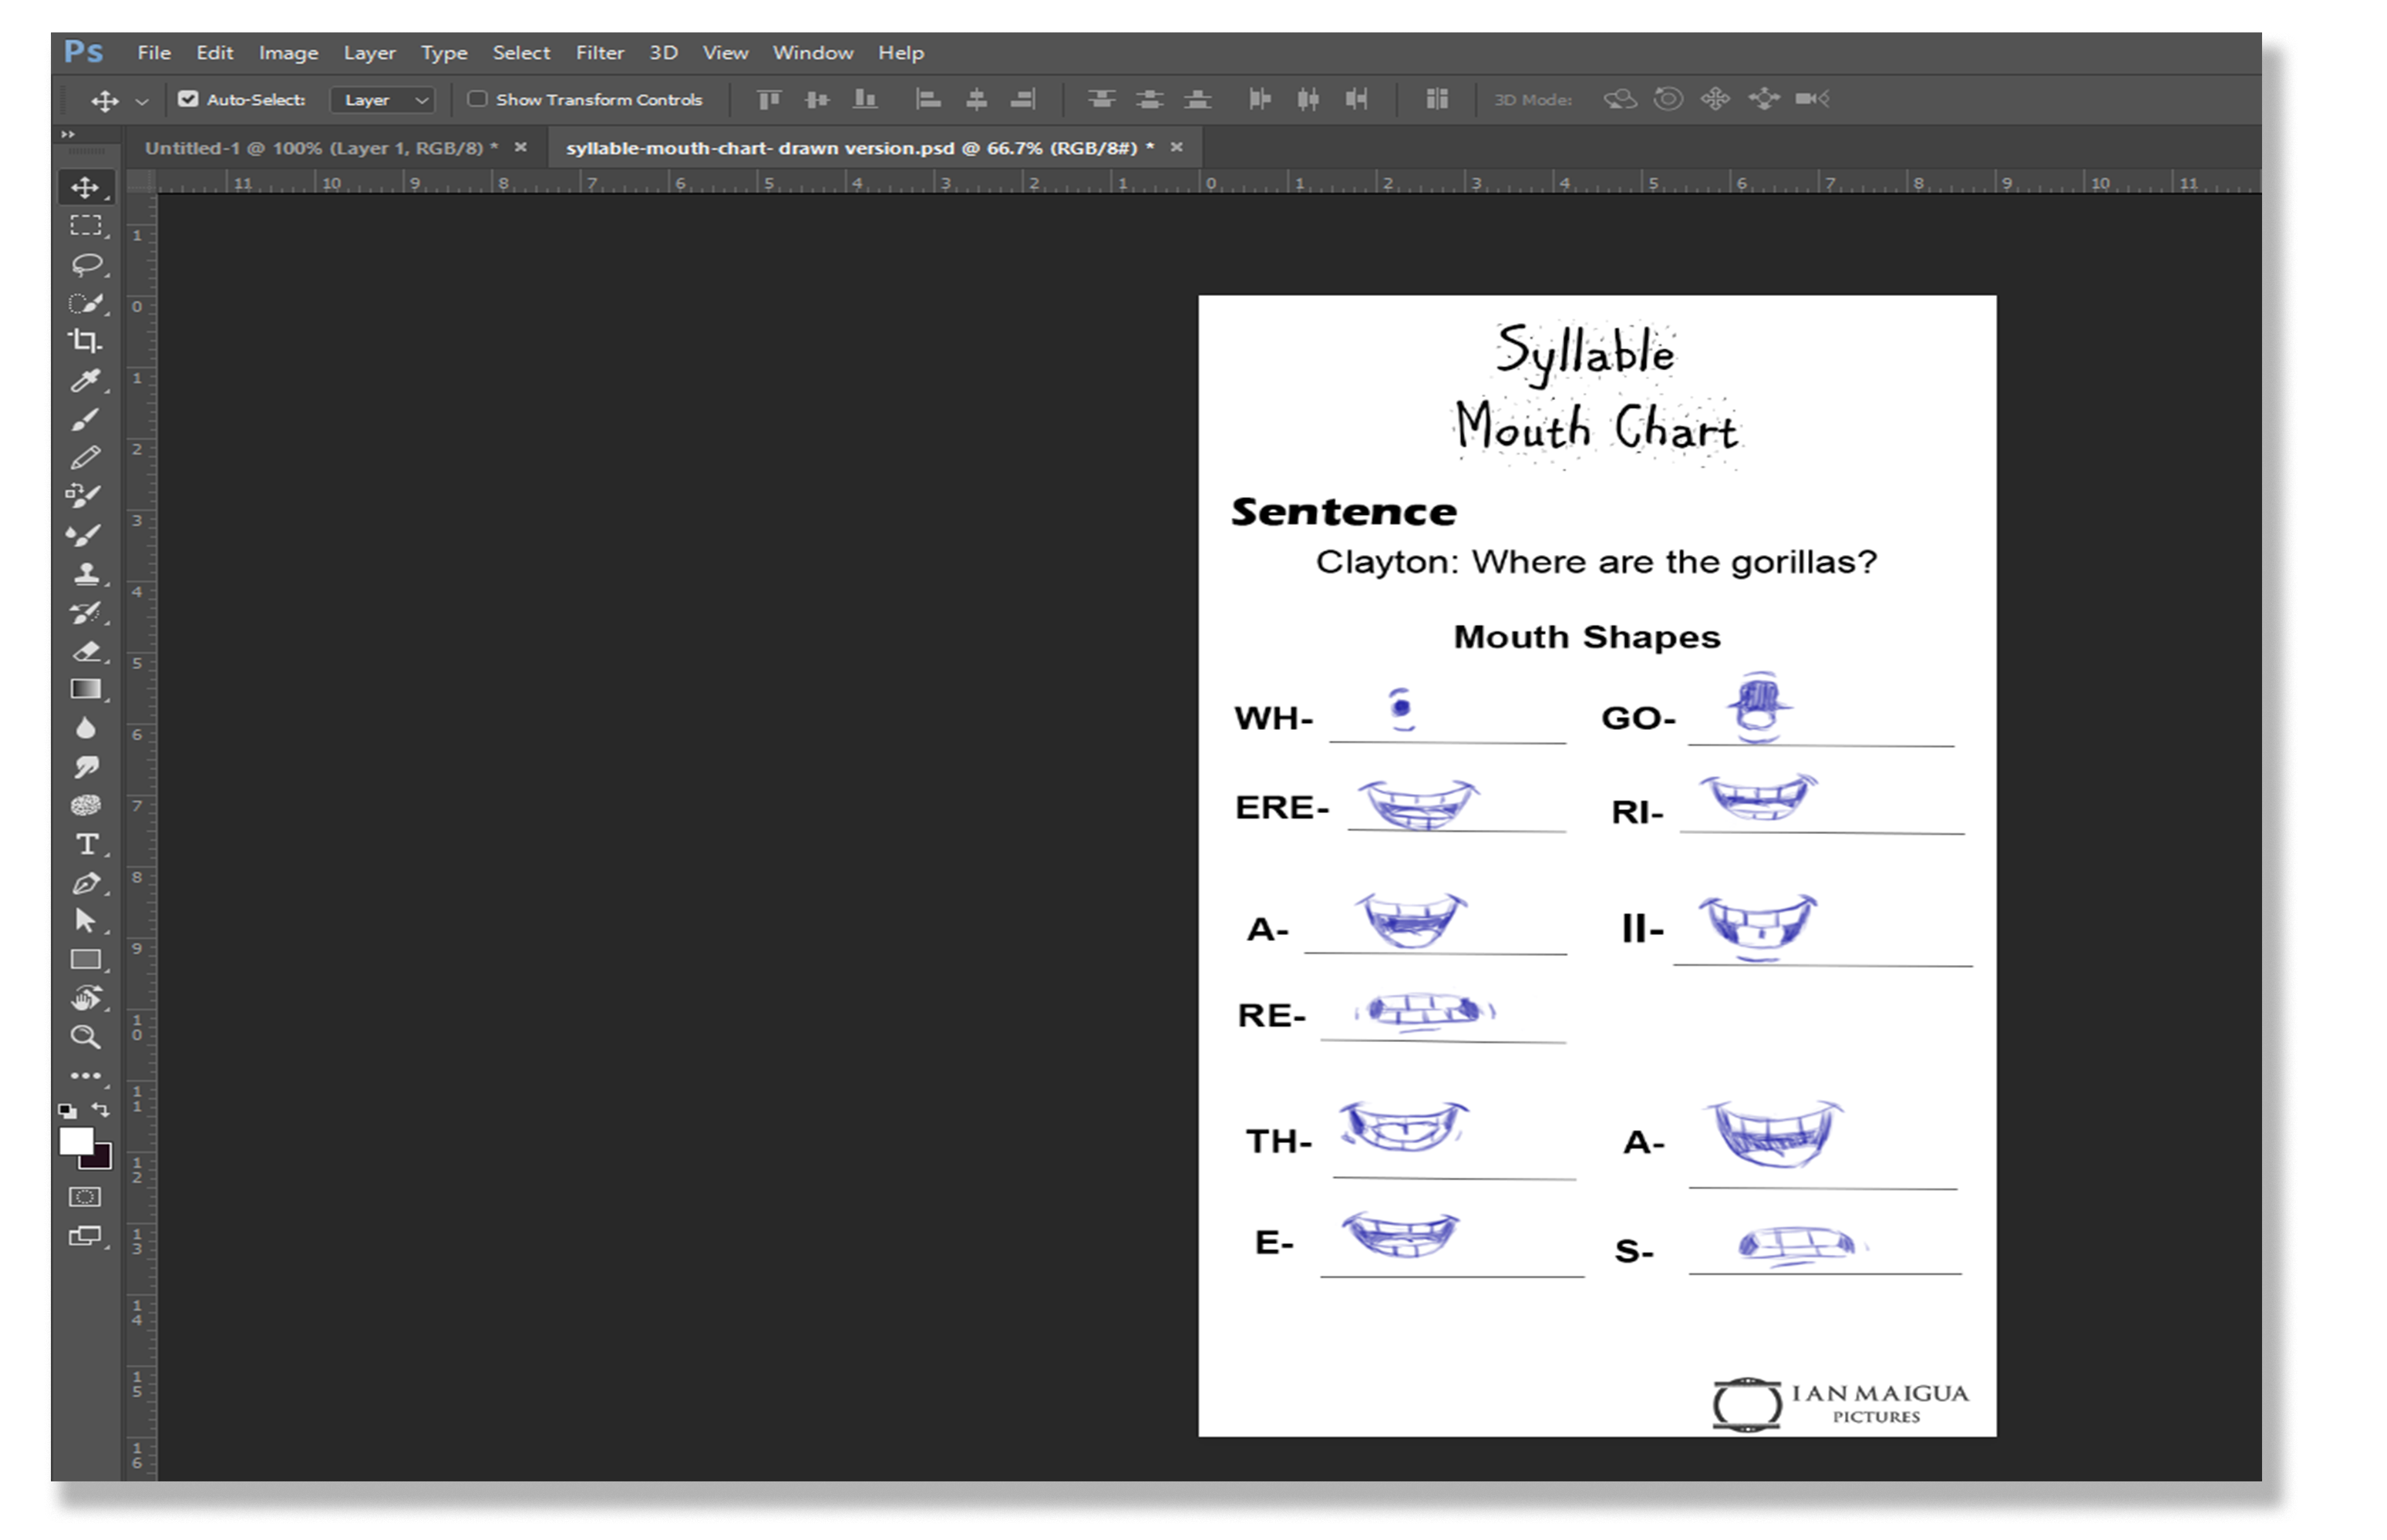The image size is (2387, 1540).
Task: Open the Auto-Select Layer dropdown
Action: click(x=382, y=100)
